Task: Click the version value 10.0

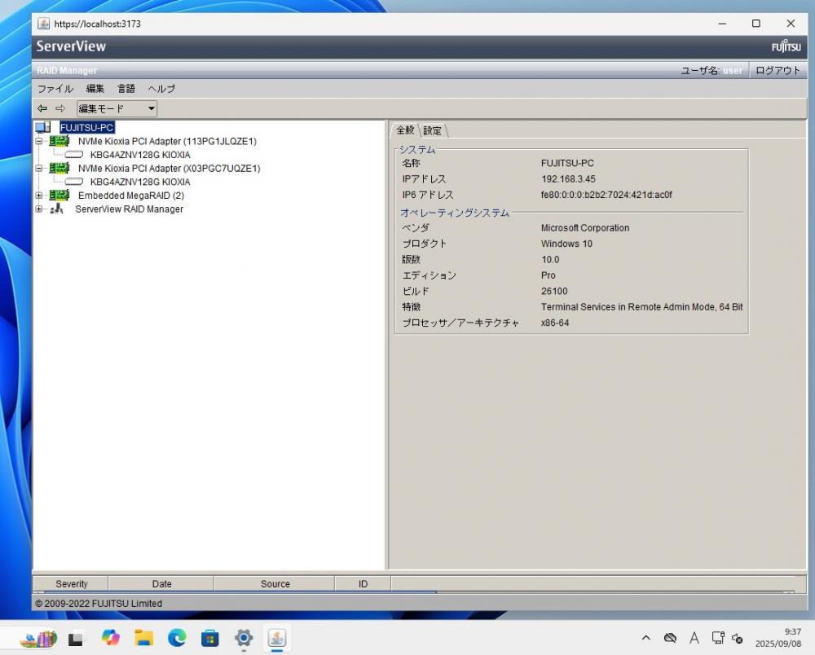Action: coord(550,259)
